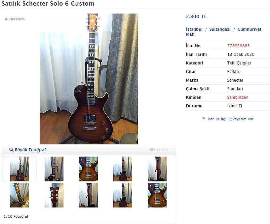The width and height of the screenshot is (270, 224).
Task: Select the second thumbnail showing fretboard close-up
Action: (54, 169)
